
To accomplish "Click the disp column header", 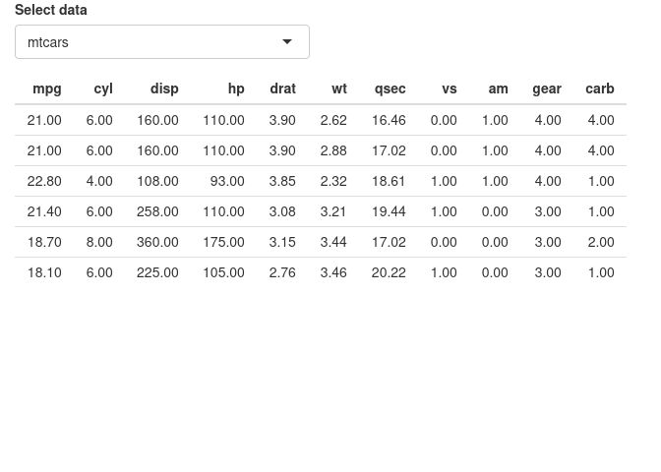I will click(164, 88).
